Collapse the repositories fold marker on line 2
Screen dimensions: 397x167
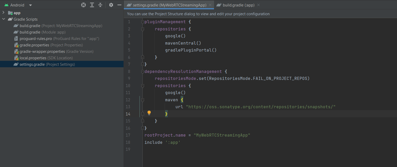coord(142,29)
